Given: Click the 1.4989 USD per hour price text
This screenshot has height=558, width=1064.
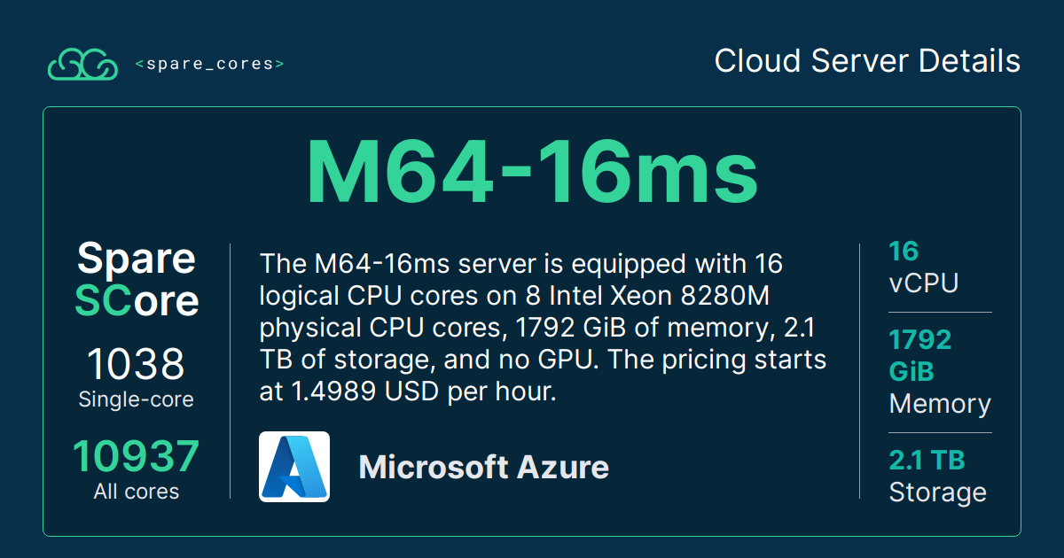Looking at the screenshot, I should 419,392.
